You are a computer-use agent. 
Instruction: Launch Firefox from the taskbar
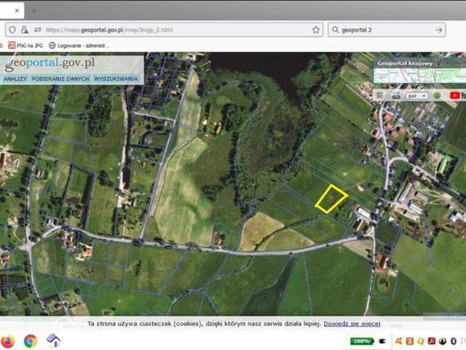(8, 341)
